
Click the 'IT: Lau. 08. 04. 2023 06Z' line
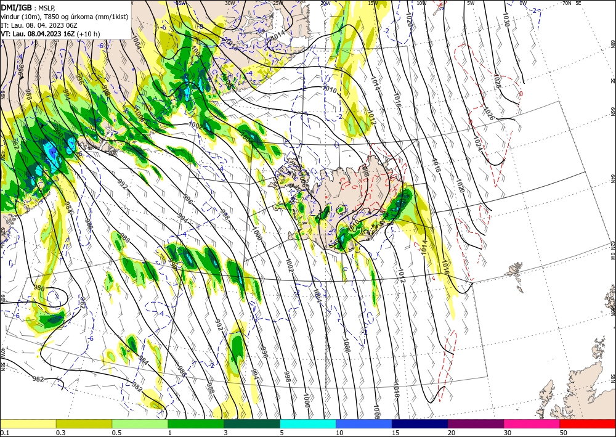click(x=38, y=25)
